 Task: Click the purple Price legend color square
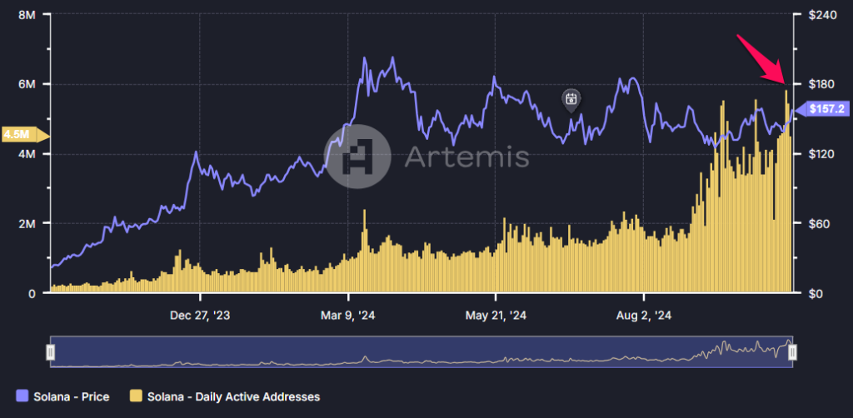pyautogui.click(x=22, y=397)
